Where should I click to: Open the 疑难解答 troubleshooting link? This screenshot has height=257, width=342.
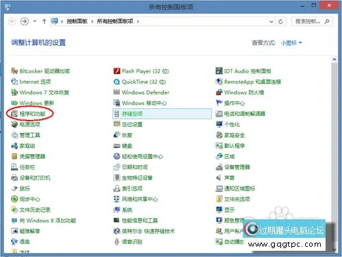pyautogui.click(x=29, y=231)
